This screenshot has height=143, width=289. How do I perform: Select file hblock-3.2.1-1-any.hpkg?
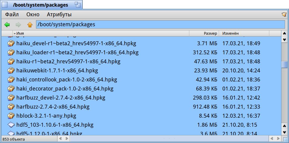click(x=46, y=116)
